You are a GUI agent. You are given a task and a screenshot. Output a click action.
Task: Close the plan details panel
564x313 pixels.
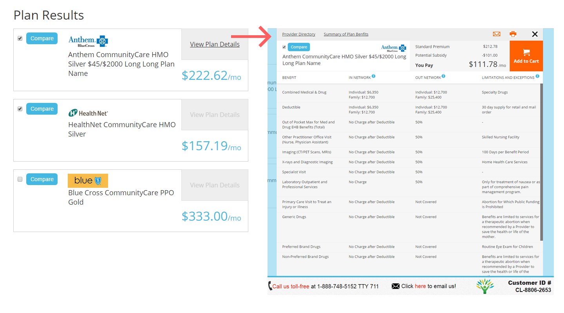point(535,34)
